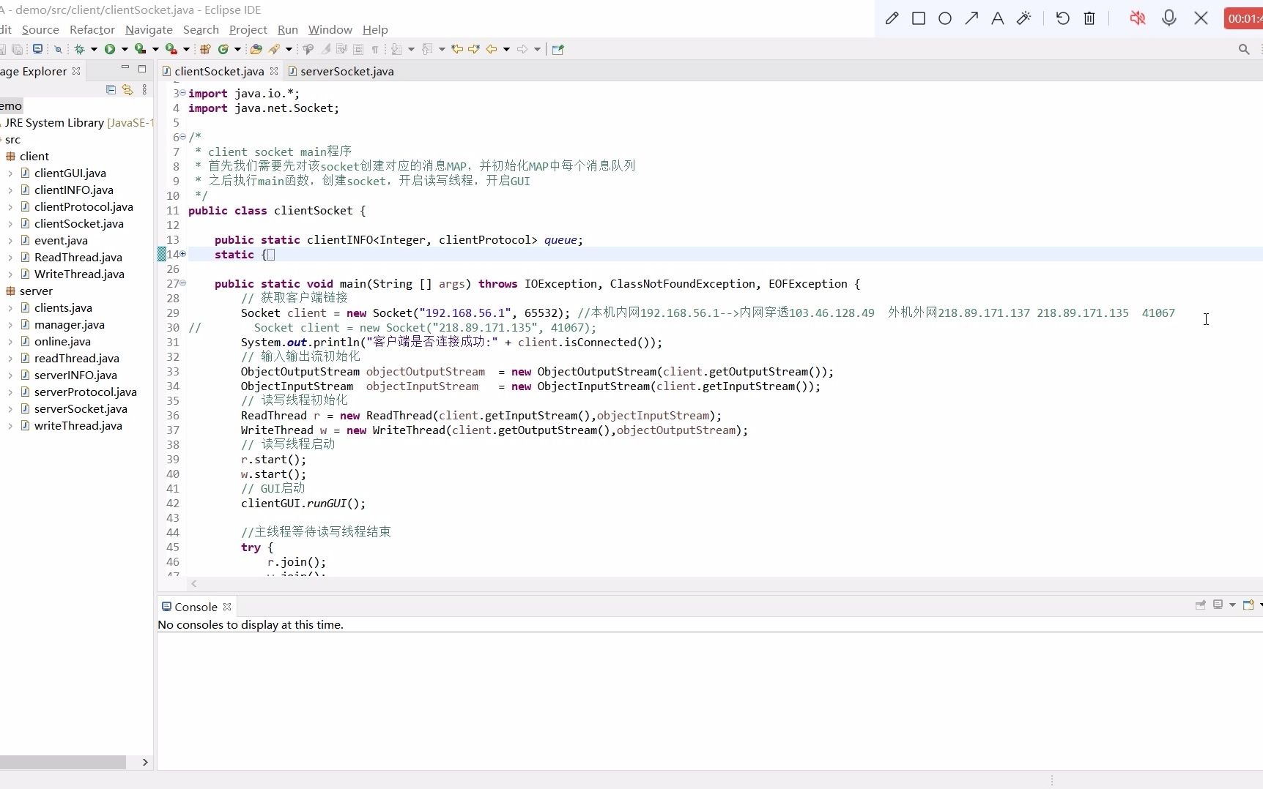
Task: Click Open Console icon in Console panel
Action: [x=1248, y=605]
